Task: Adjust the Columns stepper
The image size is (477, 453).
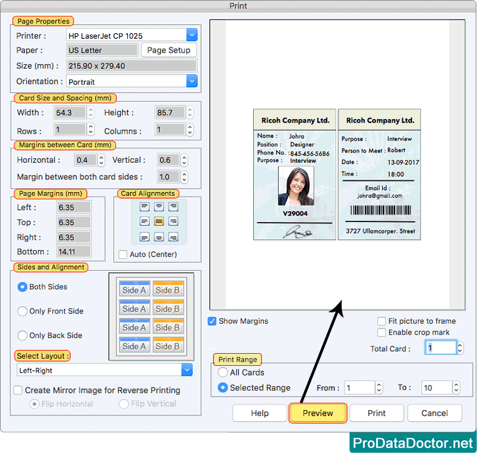Action: point(190,129)
